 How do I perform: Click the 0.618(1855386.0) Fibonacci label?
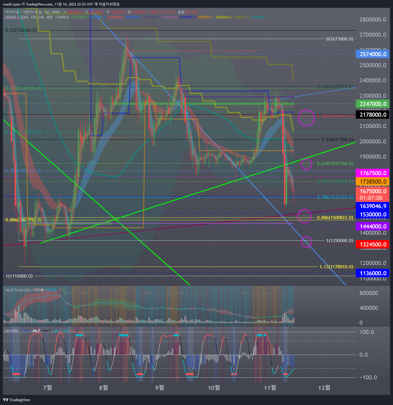click(x=335, y=163)
